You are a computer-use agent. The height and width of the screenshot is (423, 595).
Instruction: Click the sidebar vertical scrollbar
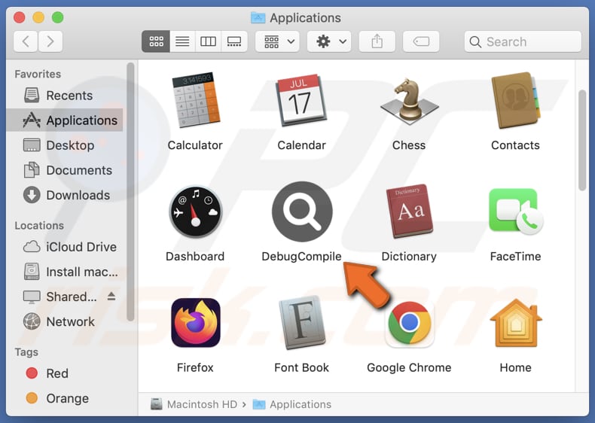130,192
